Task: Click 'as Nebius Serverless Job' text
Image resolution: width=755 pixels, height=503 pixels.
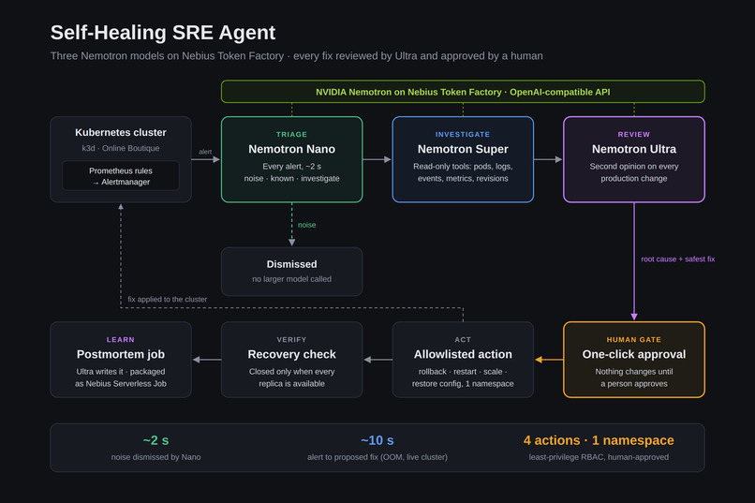Action: [121, 384]
